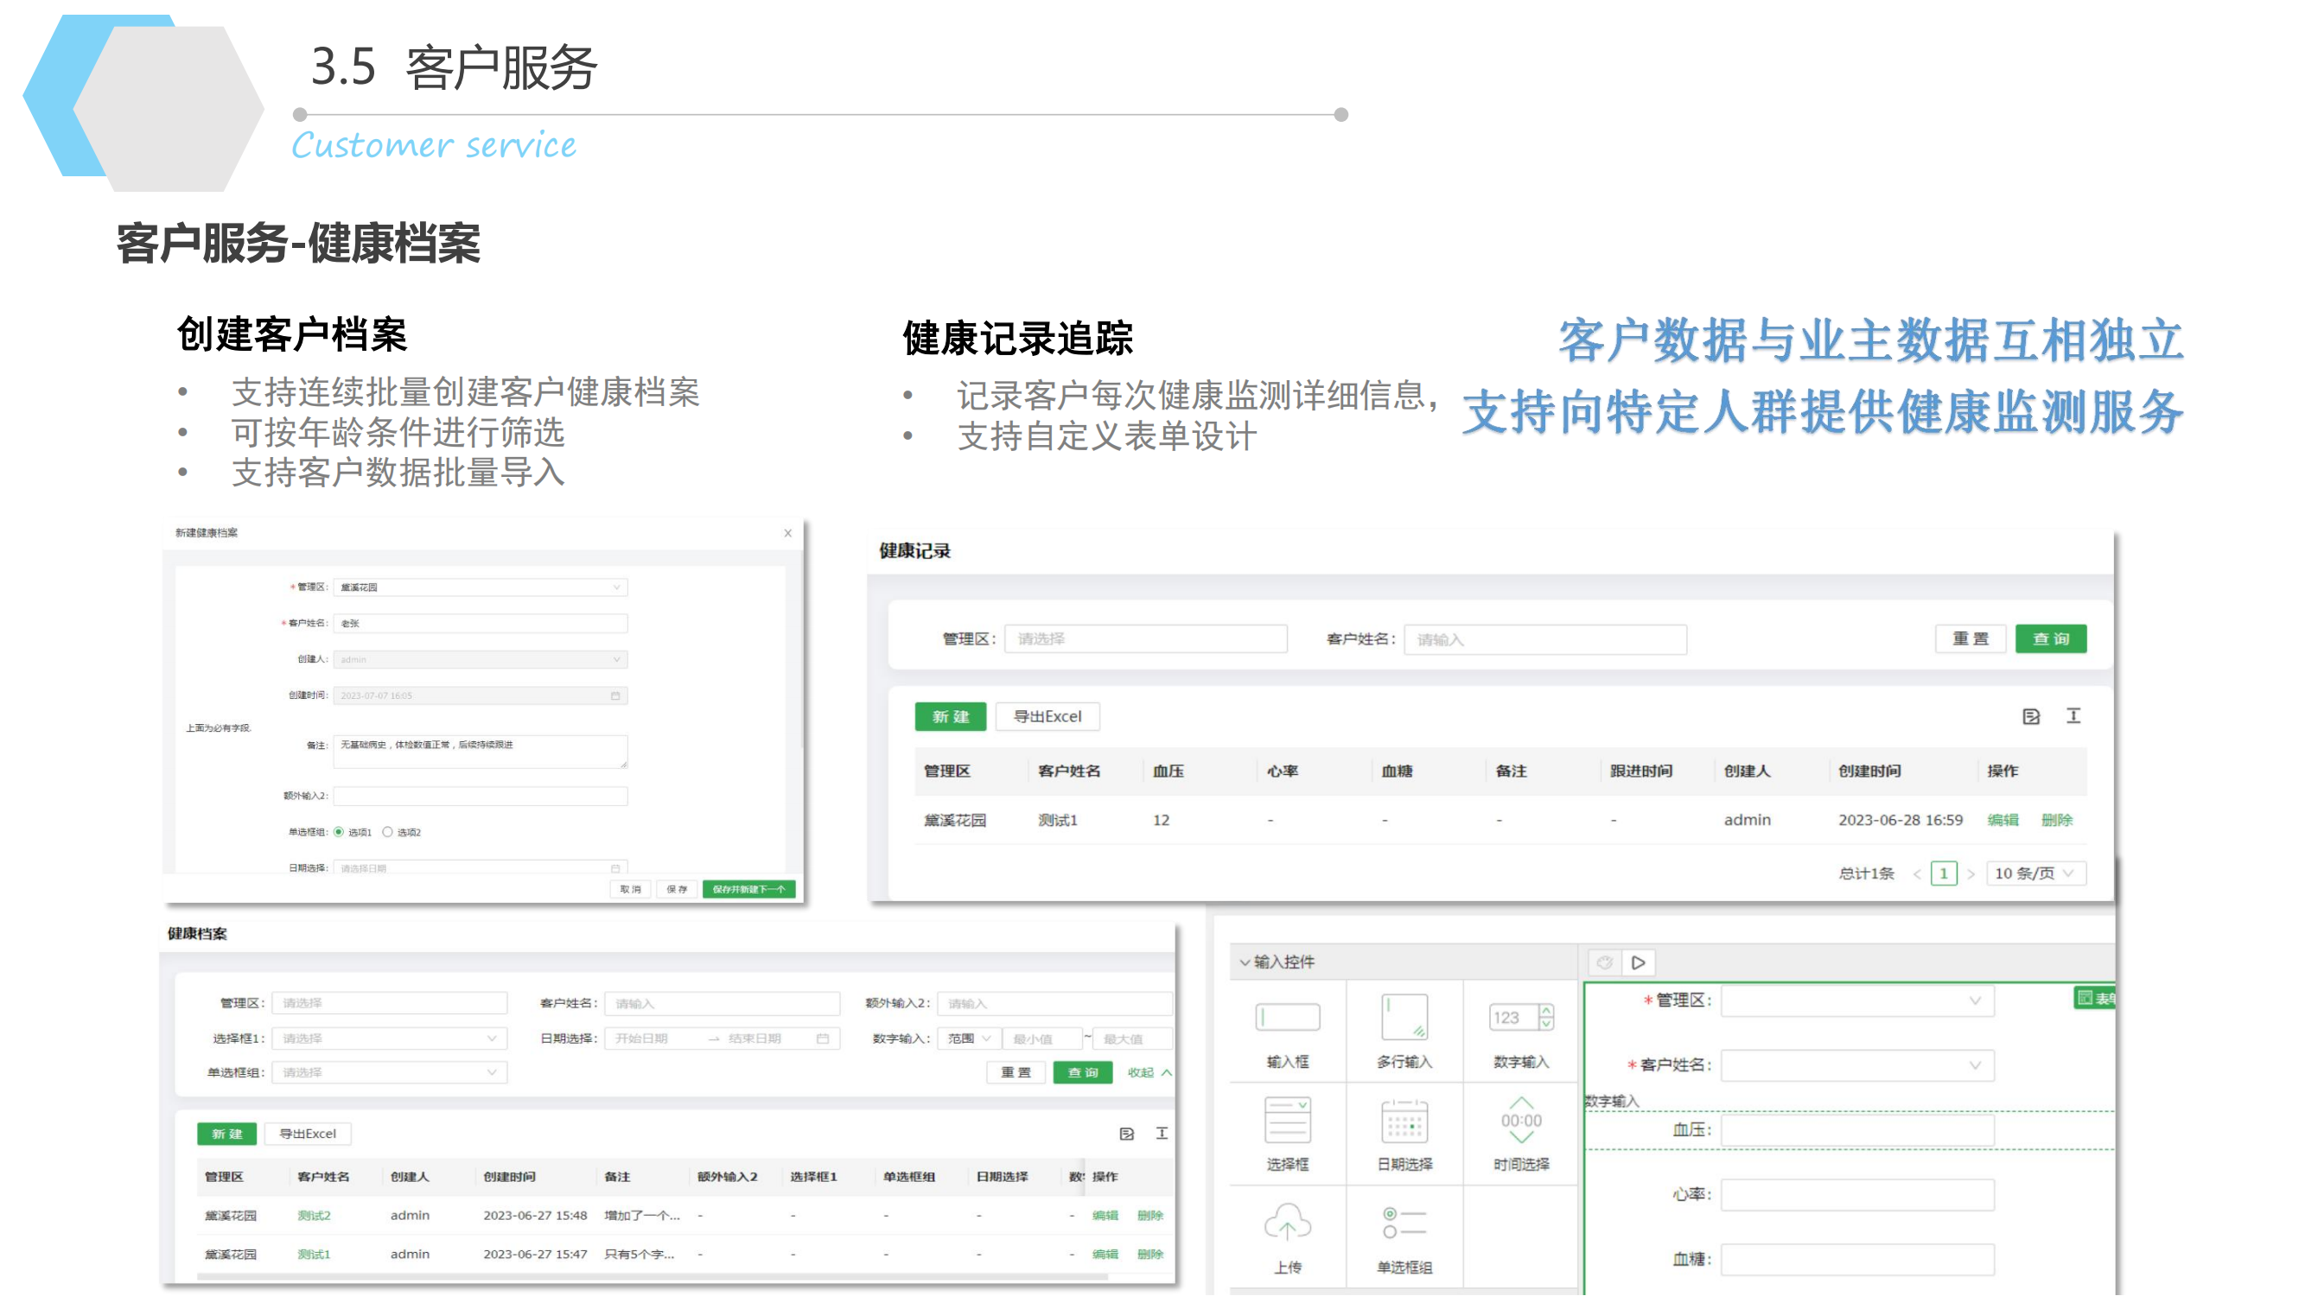Collapse the 输入控件 section
The image size is (2305, 1296).
click(1245, 962)
